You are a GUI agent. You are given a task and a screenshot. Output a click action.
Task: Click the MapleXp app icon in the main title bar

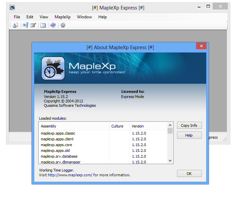(x=12, y=7)
